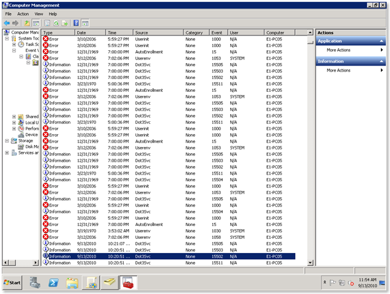The image size is (390, 294).
Task: Click the Up One Level folder icon
Action: pyautogui.click(x=27, y=23)
